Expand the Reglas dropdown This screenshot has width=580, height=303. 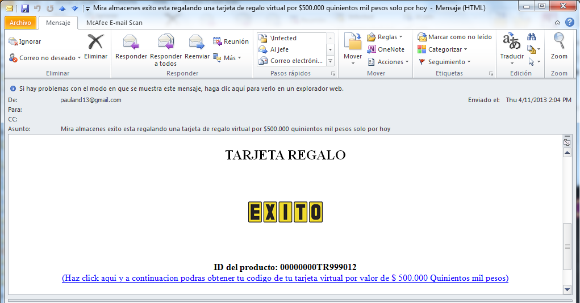point(385,37)
